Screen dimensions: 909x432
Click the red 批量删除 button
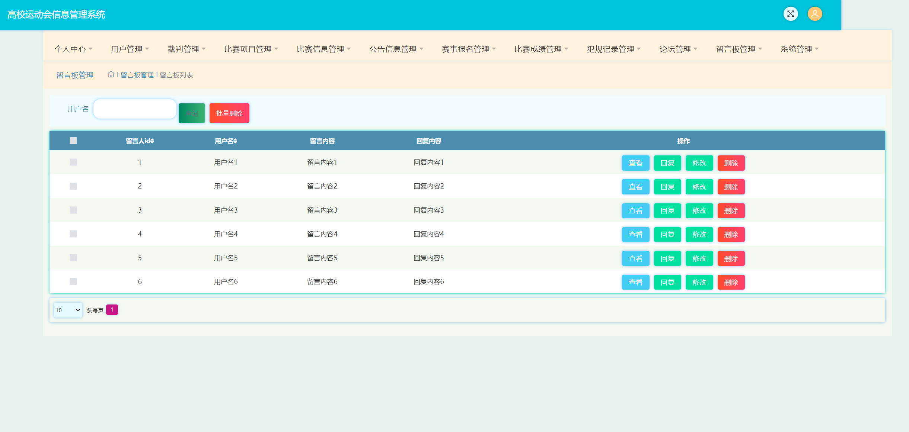[x=229, y=113]
